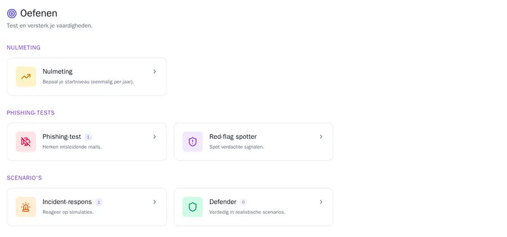Click 'Verdedig in realistische scenarios.' description
Screen dimensions: 507x237
tap(247, 212)
